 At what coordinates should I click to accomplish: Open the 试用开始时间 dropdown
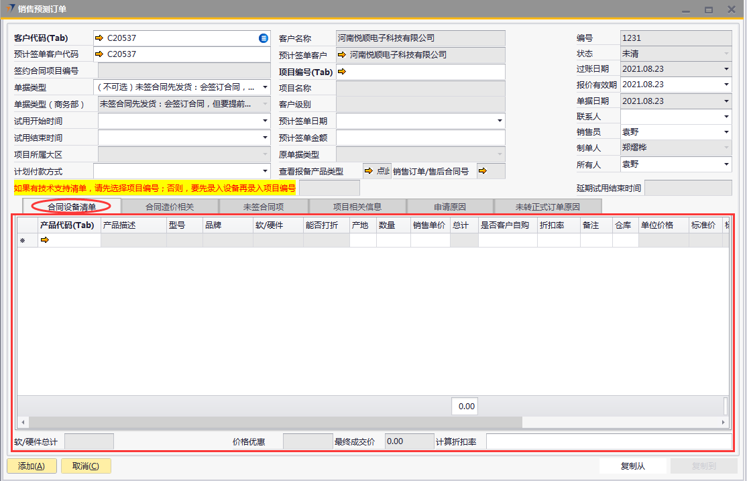pyautogui.click(x=265, y=121)
